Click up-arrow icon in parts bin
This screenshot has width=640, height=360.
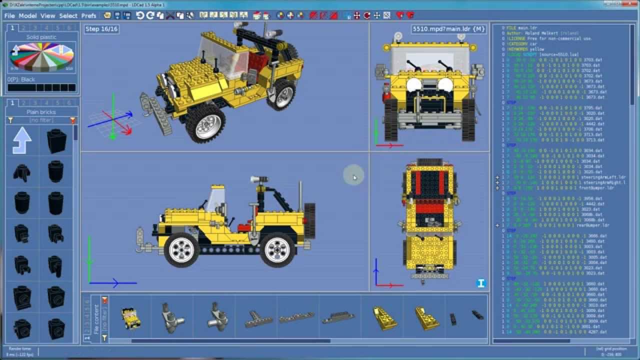pos(22,140)
